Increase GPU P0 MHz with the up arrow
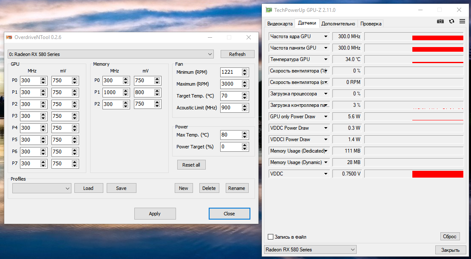 43,79
